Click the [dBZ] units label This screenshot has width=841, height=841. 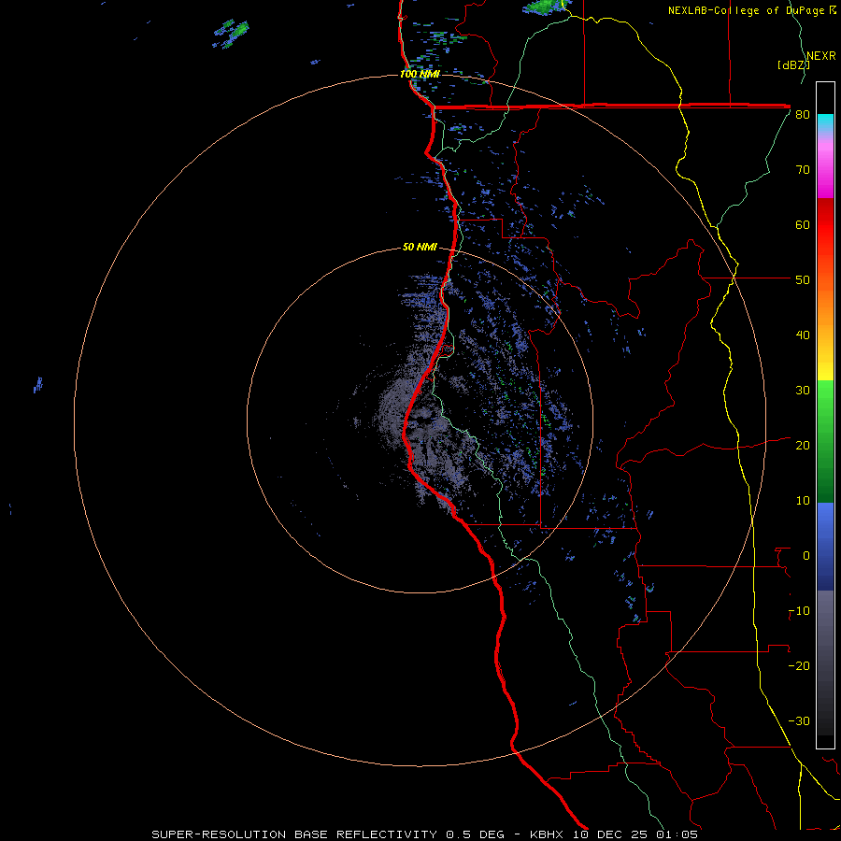(x=793, y=65)
